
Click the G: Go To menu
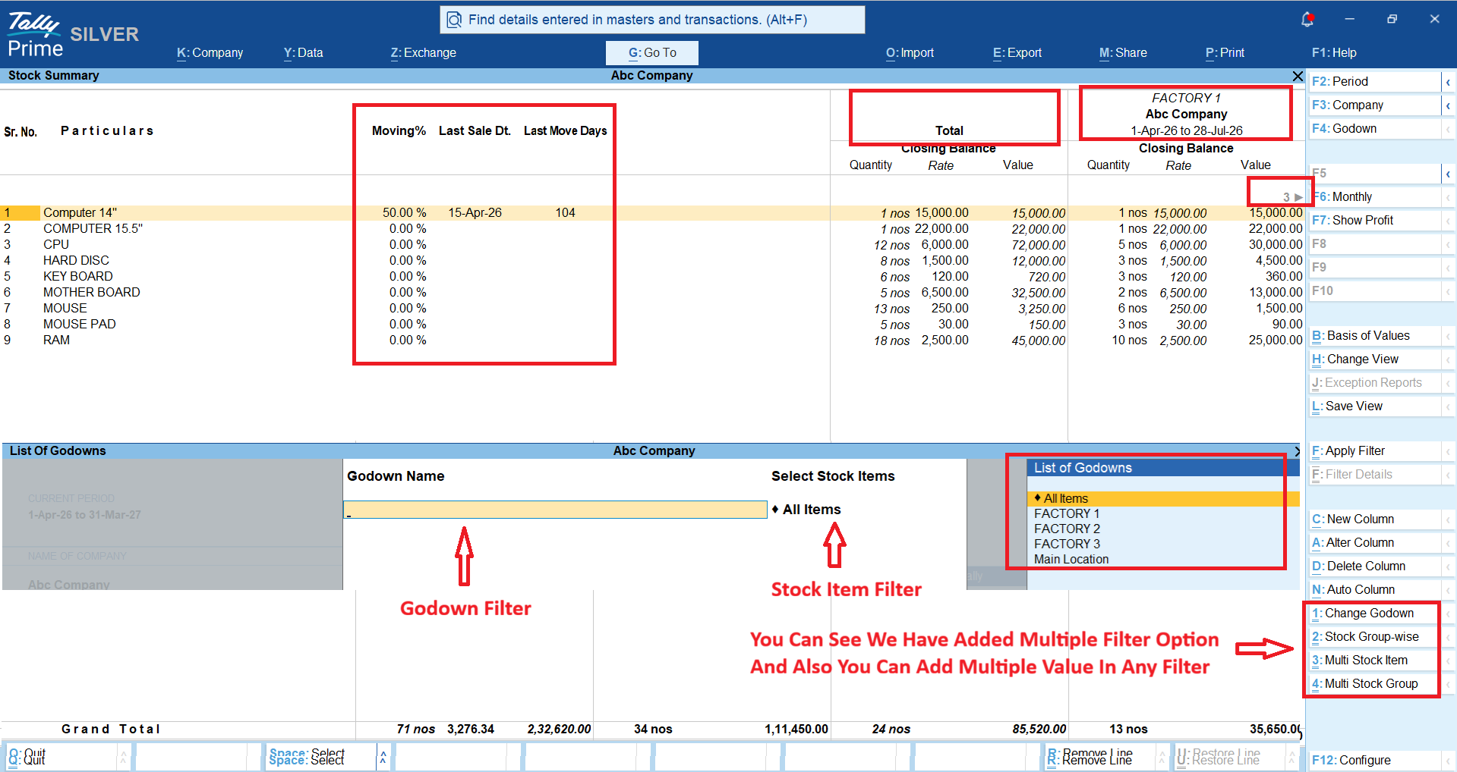pos(652,53)
